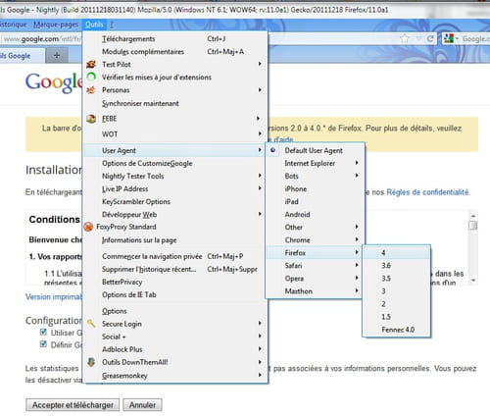490x417 pixels.
Task: Click the DownThemAll arrow icon
Action: pos(91,362)
